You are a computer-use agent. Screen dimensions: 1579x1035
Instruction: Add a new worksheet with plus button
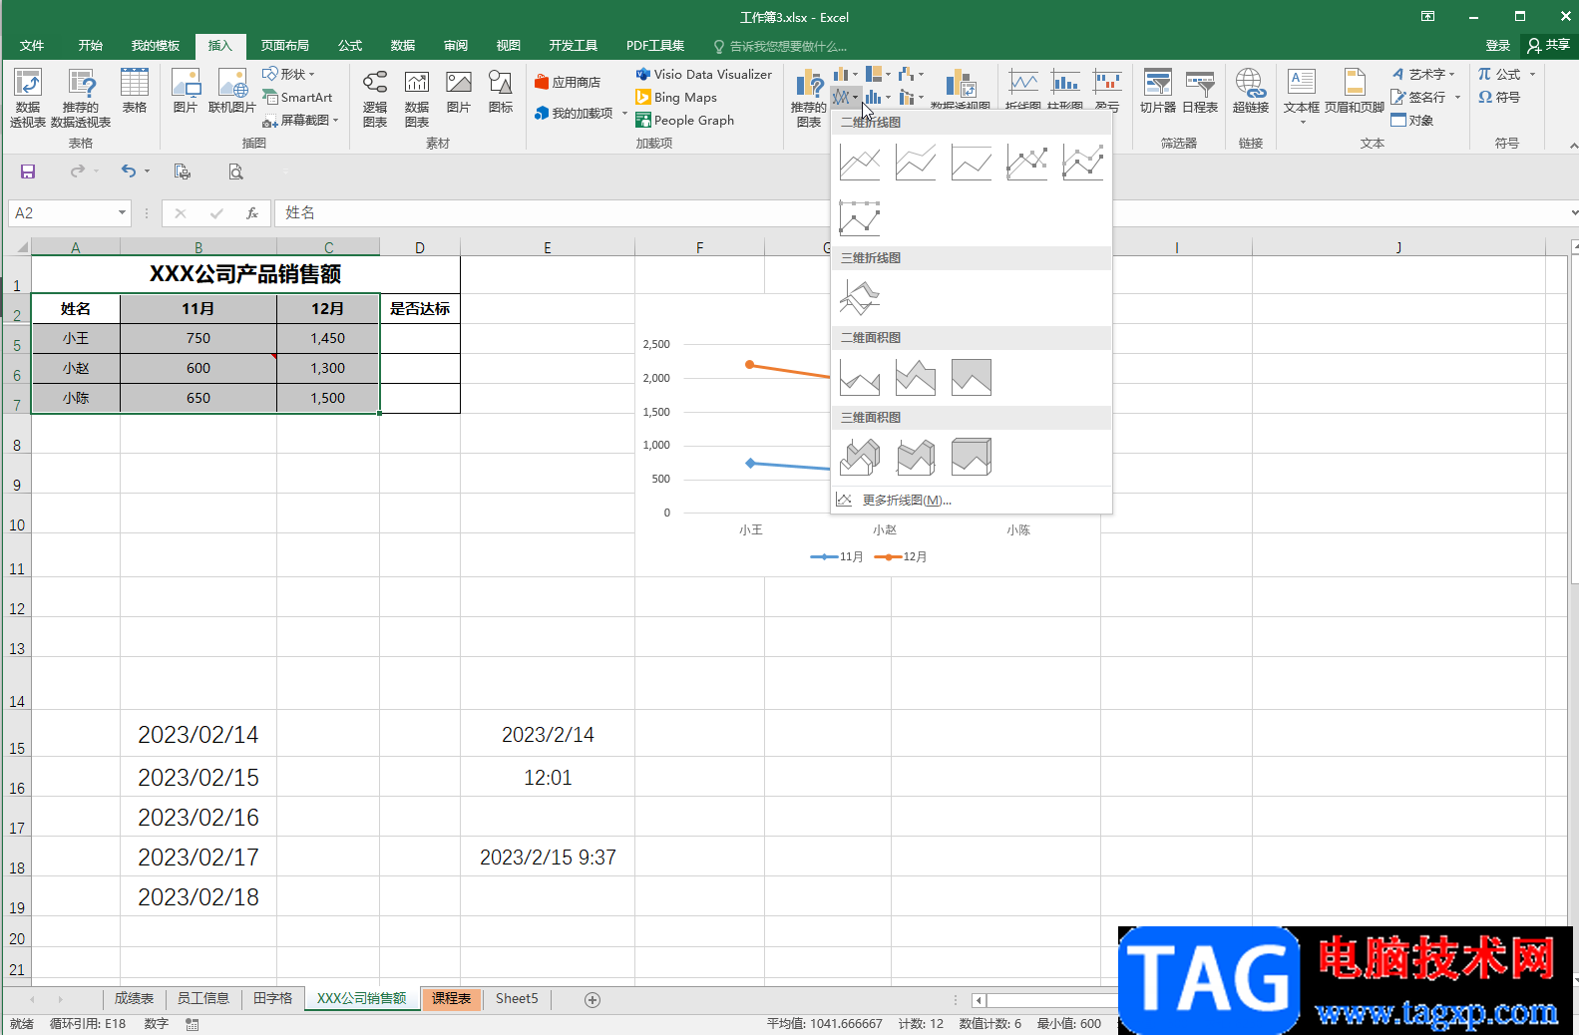point(592,999)
